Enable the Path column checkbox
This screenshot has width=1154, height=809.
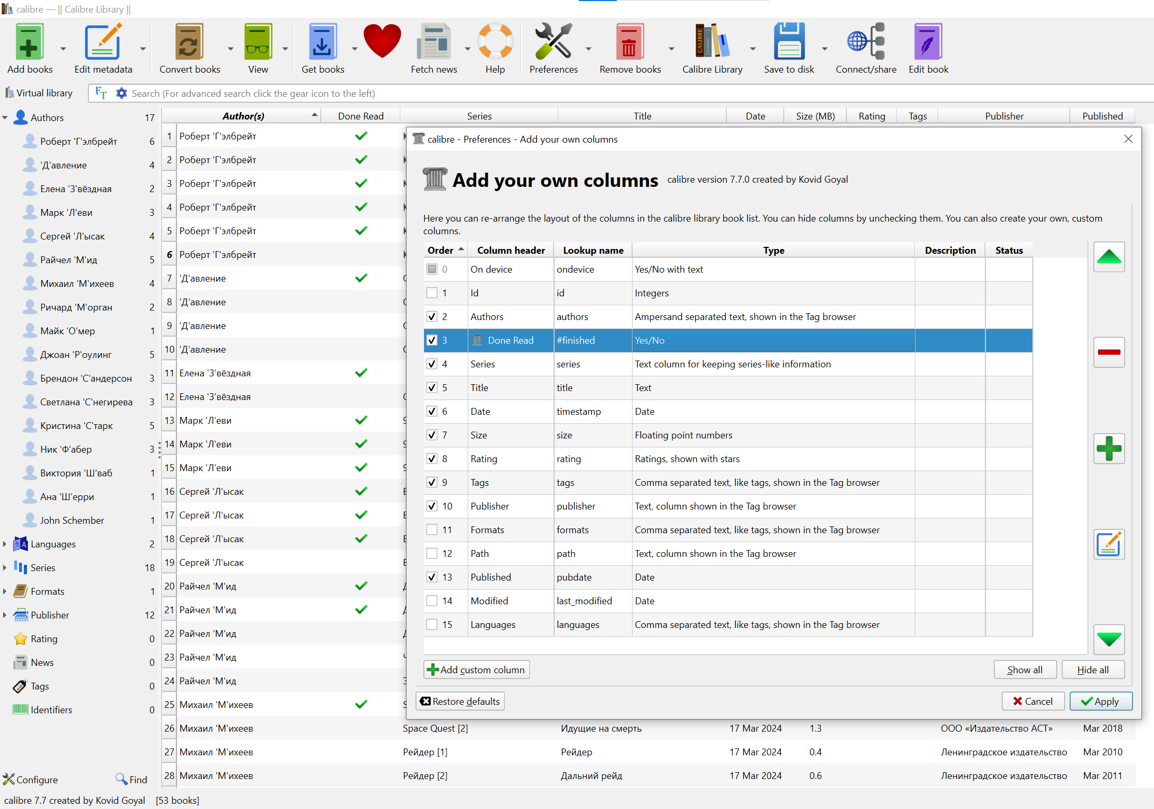[432, 553]
